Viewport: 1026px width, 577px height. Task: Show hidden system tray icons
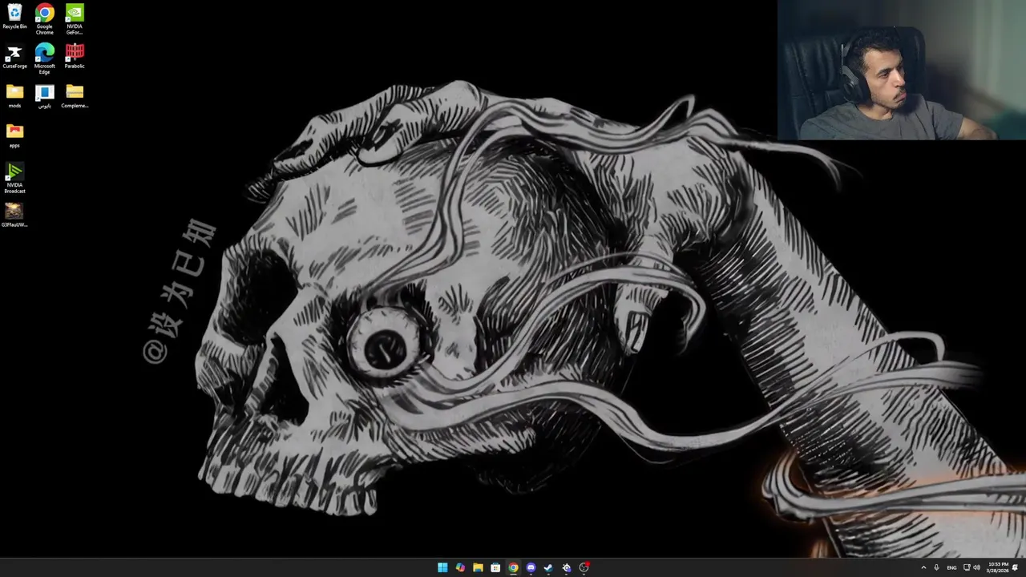coord(923,567)
